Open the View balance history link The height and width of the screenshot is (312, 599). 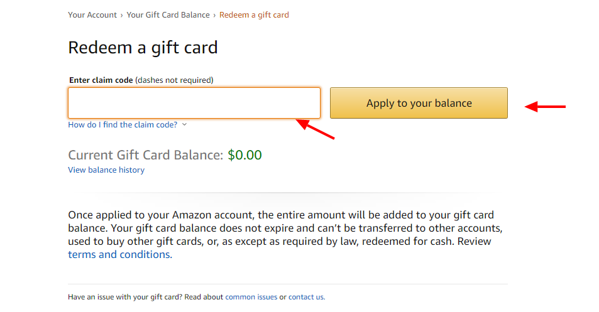[106, 170]
